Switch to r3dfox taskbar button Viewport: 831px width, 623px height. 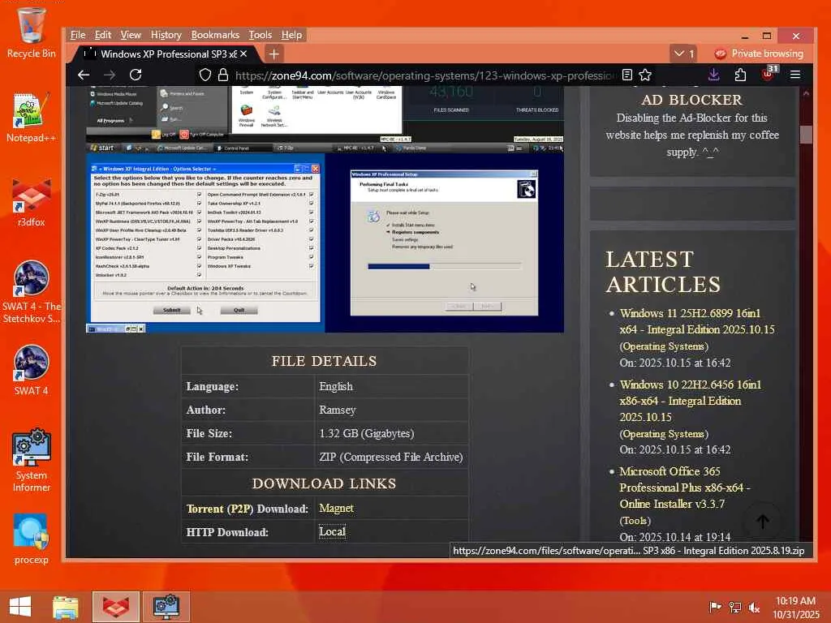coord(116,607)
